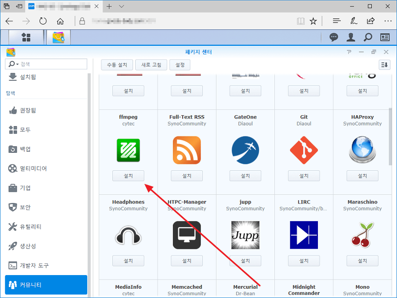
Task: Install the Headphones package
Action: tap(128, 261)
